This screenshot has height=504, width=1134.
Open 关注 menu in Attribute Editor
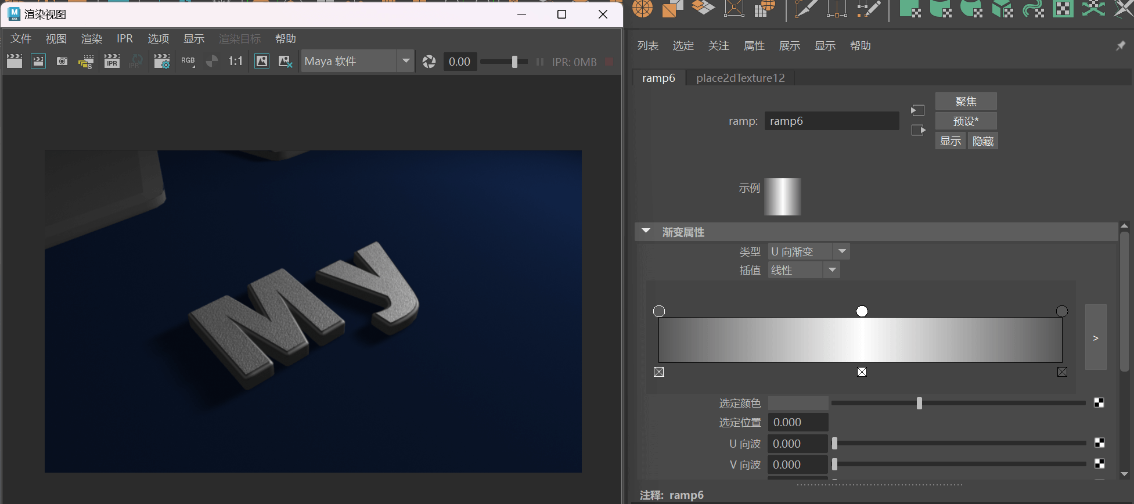click(719, 46)
